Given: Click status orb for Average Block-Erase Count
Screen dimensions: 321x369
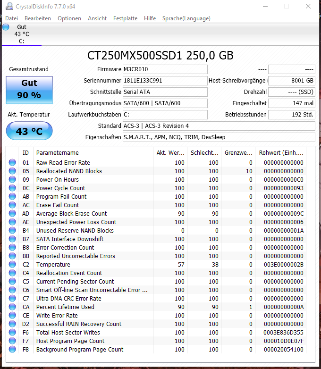Looking at the screenshot, I should (12, 213).
